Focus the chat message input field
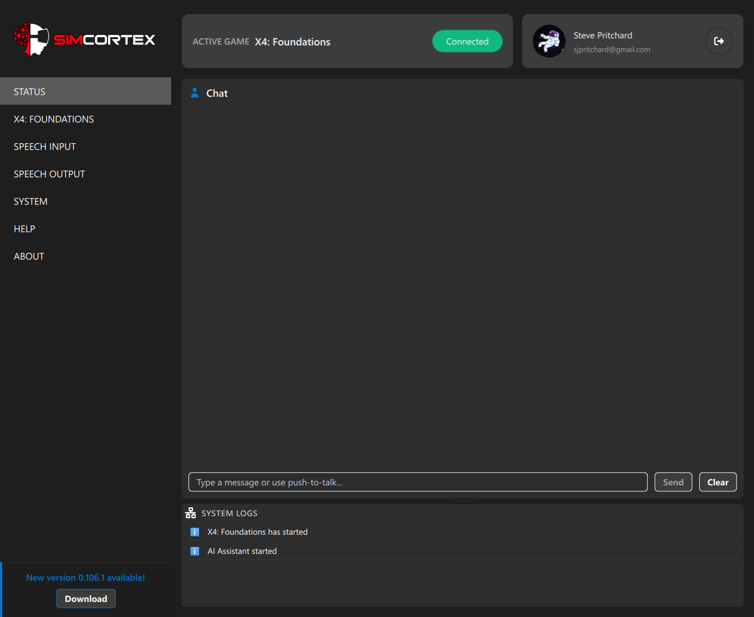This screenshot has width=754, height=617. pos(418,482)
